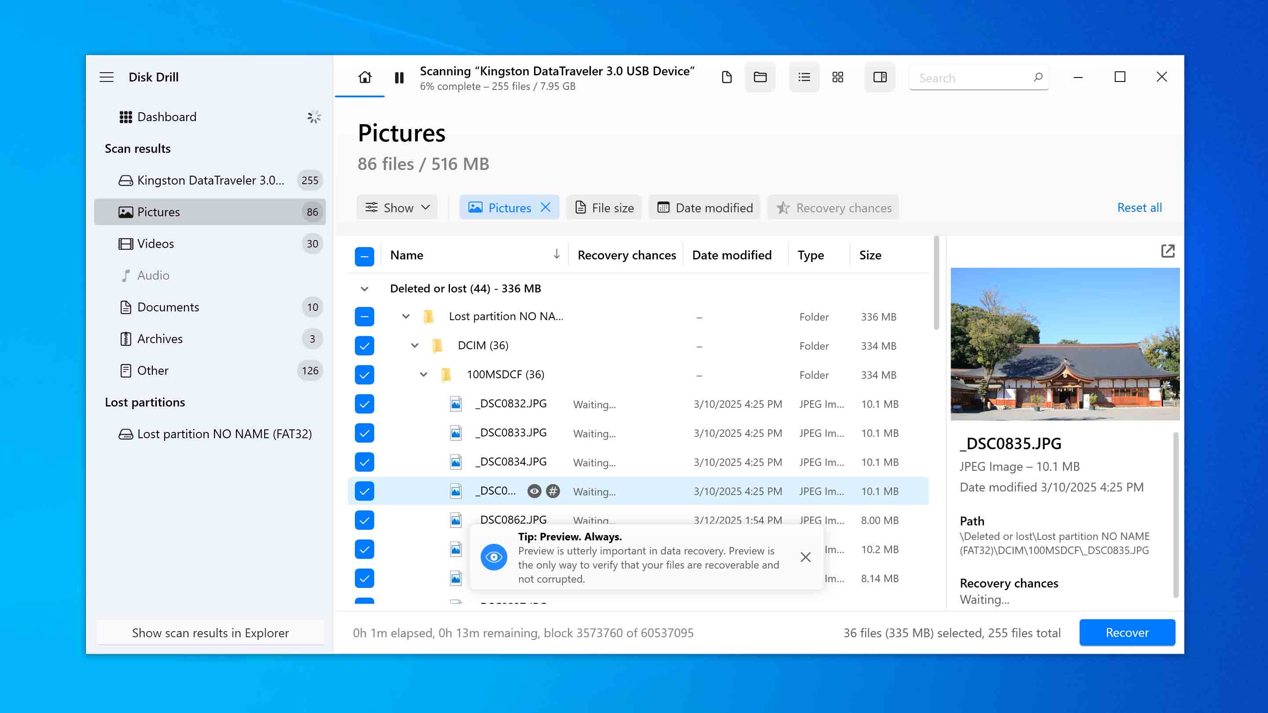
Task: Dismiss the Preview Always tip popup
Action: pyautogui.click(x=805, y=557)
